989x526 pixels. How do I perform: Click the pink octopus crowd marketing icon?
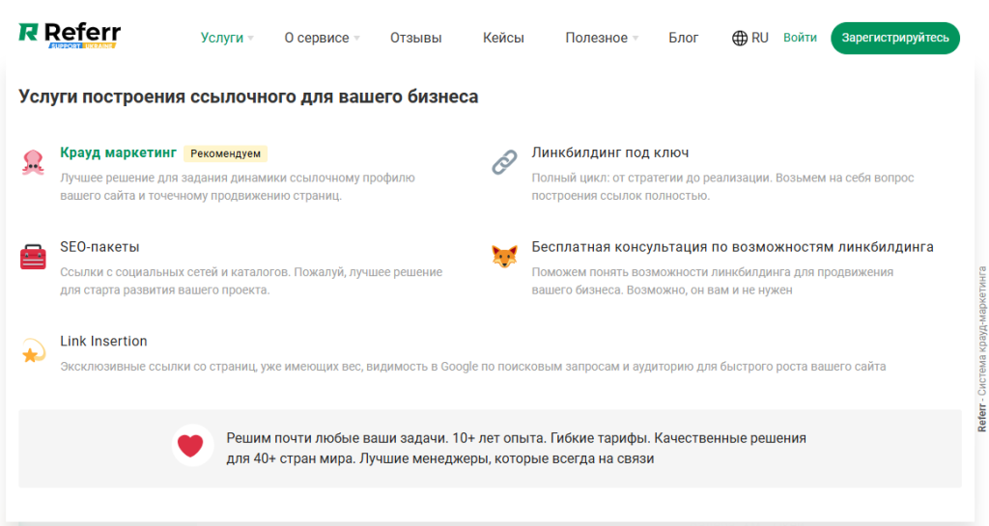click(33, 162)
